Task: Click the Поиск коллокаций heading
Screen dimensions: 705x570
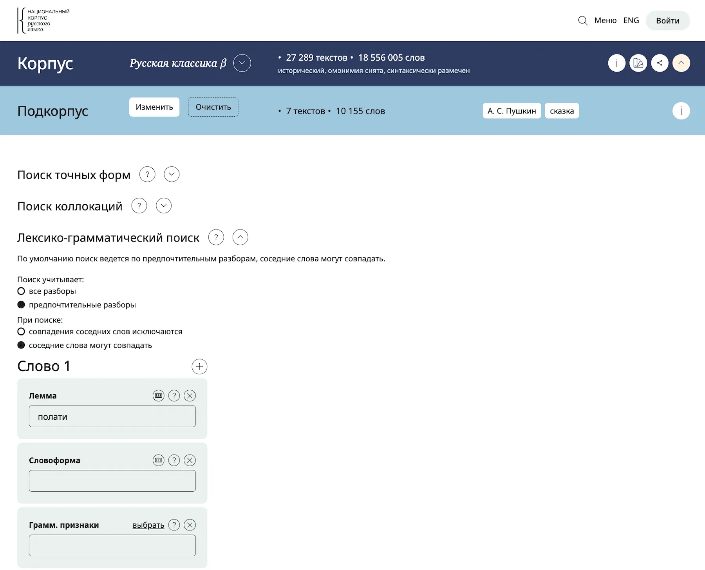Action: point(70,206)
